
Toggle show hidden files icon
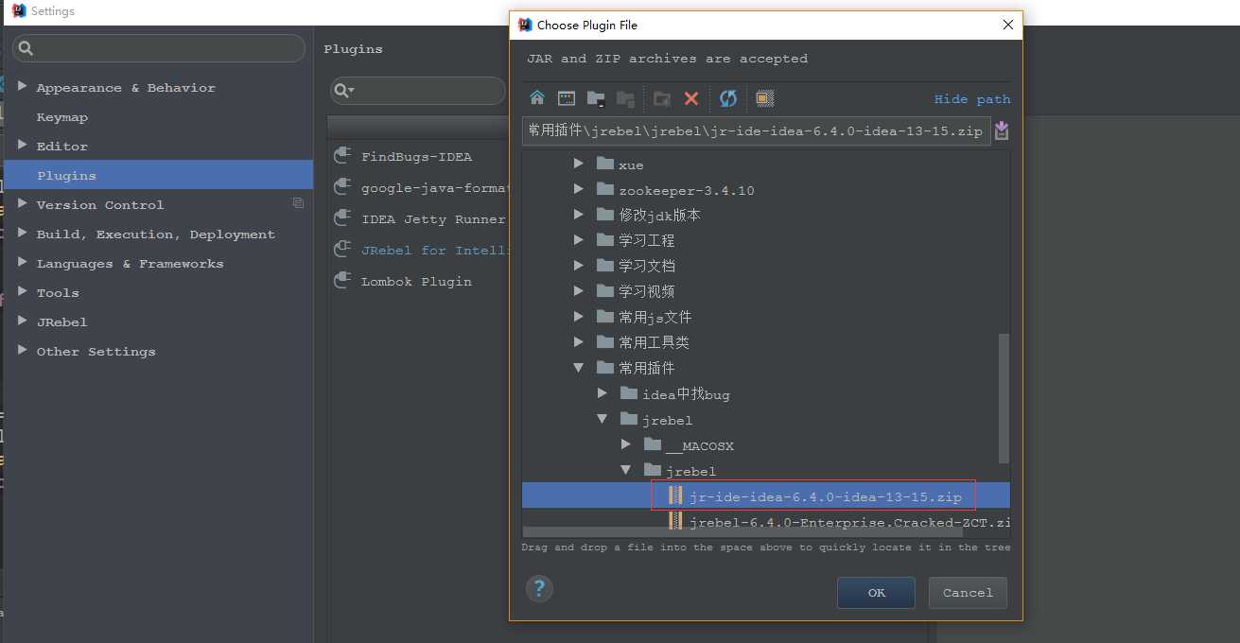point(765,98)
